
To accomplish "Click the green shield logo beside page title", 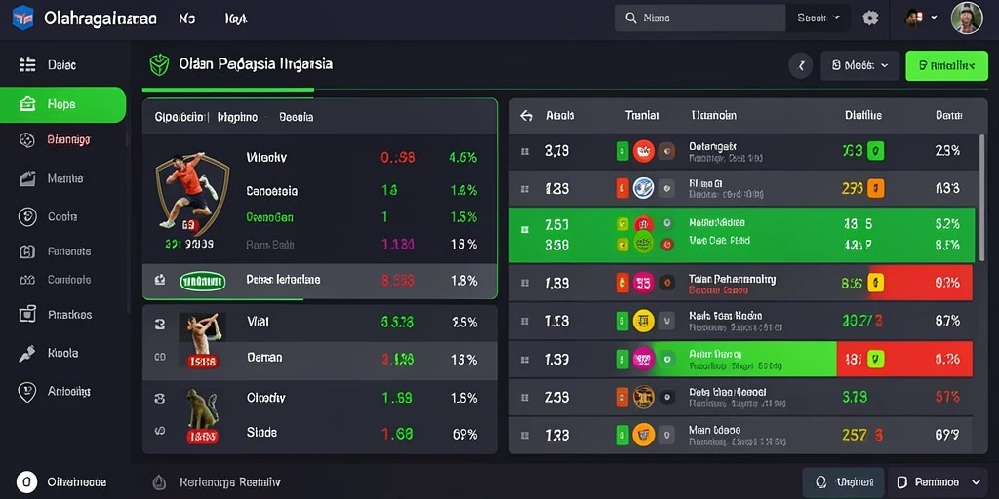I will pos(159,64).
